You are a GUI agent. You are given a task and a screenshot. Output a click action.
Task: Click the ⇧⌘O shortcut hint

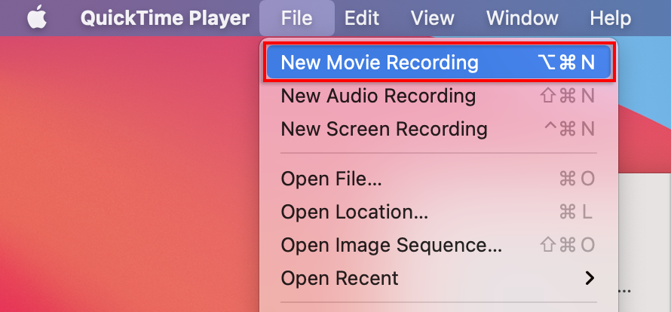pyautogui.click(x=568, y=245)
